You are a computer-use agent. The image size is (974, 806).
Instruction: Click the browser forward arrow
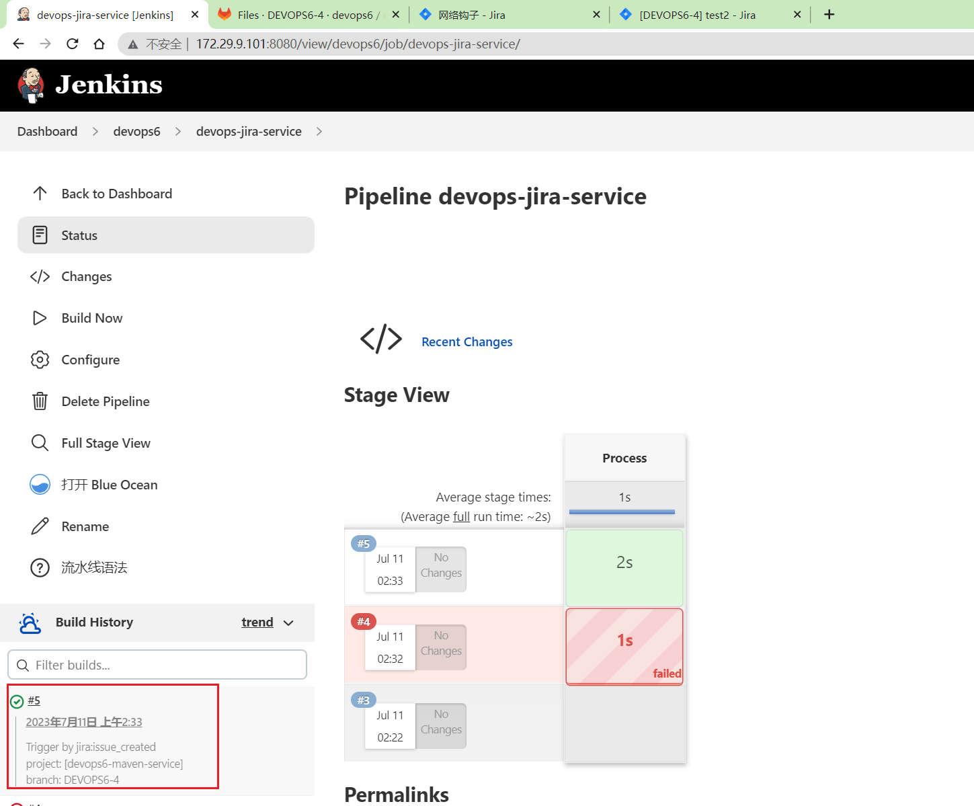point(45,44)
